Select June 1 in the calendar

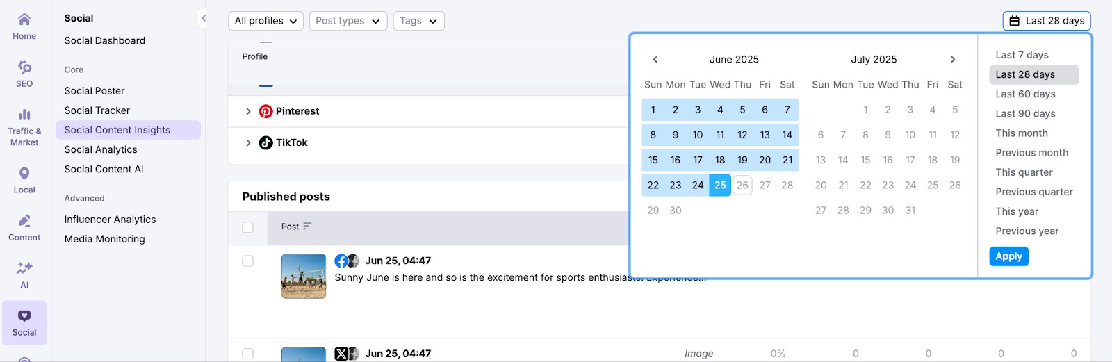[x=653, y=110]
